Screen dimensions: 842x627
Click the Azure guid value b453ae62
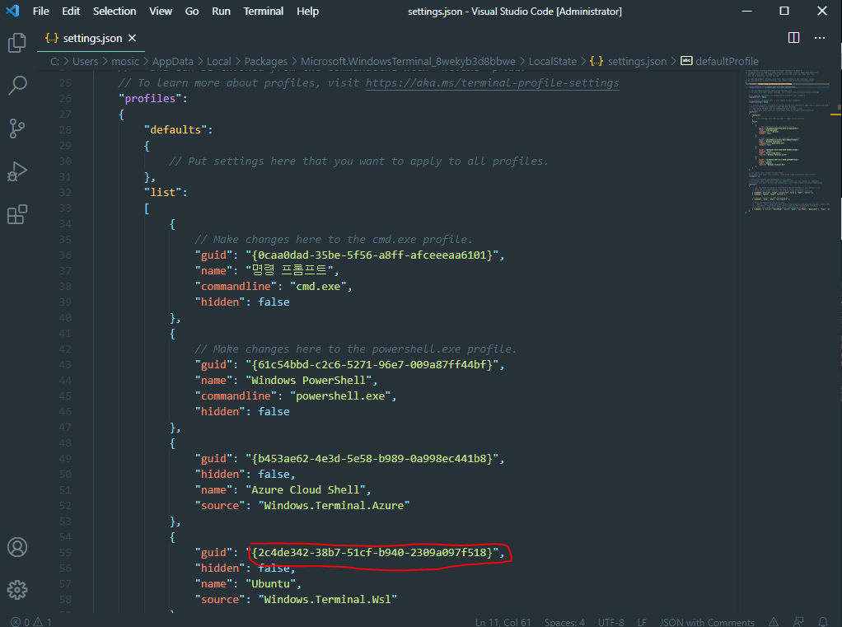pos(372,458)
